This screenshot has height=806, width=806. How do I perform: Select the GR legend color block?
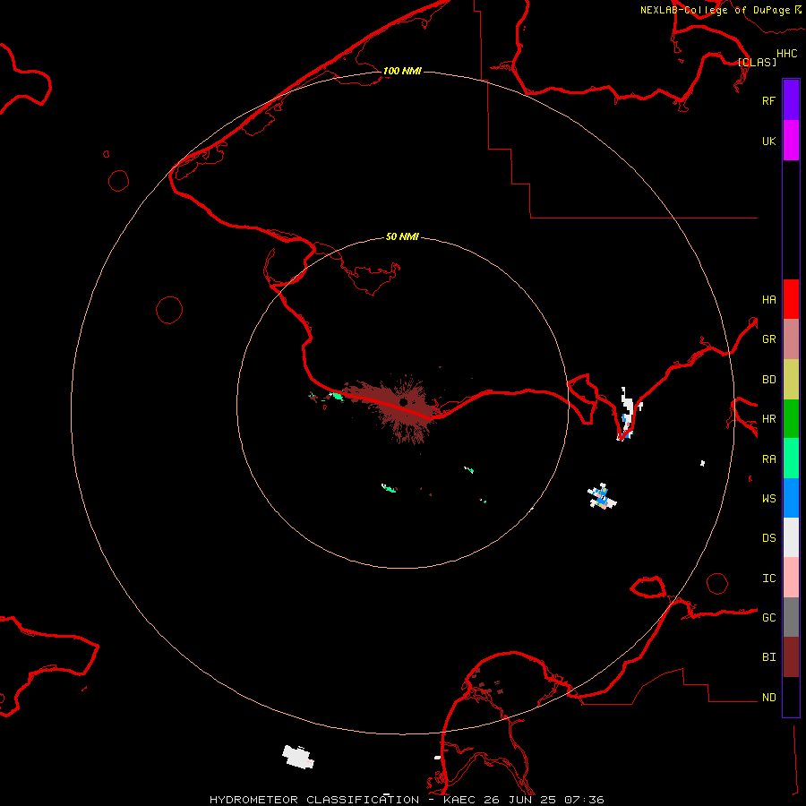[x=791, y=339]
